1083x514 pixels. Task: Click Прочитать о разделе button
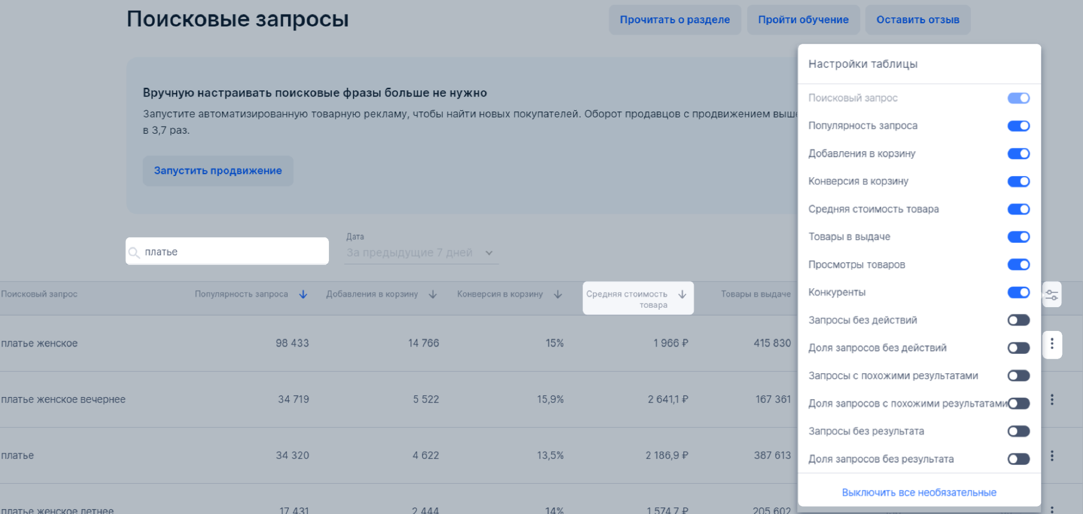[x=675, y=20]
